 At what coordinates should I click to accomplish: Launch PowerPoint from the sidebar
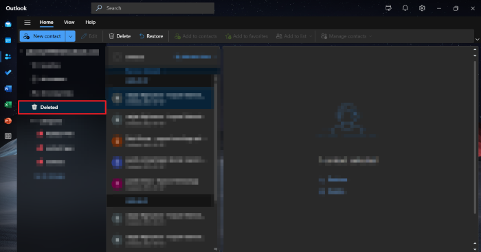[8, 121]
